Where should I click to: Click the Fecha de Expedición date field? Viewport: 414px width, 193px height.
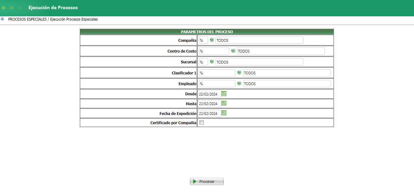click(x=209, y=113)
